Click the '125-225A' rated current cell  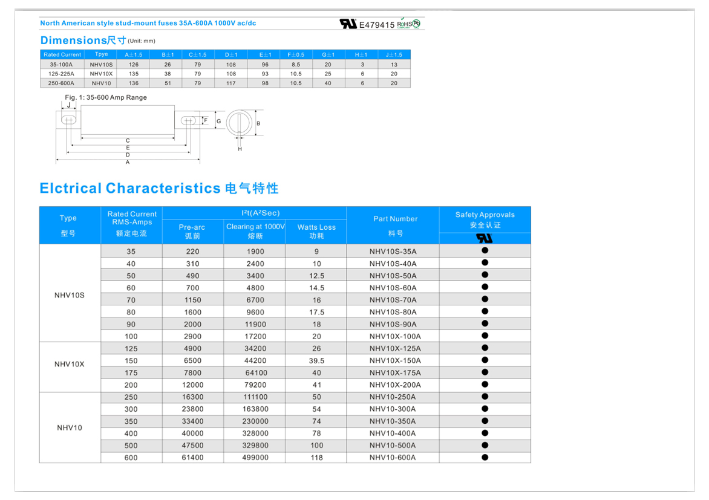click(62, 74)
